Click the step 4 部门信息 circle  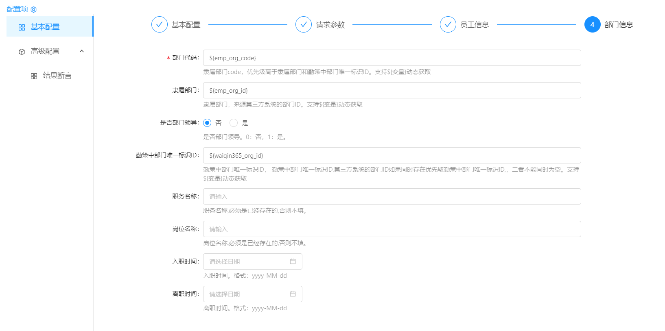pos(592,24)
